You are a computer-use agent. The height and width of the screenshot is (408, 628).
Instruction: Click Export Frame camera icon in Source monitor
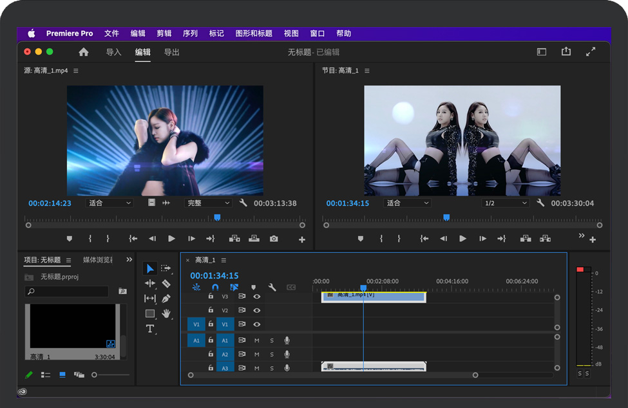274,239
